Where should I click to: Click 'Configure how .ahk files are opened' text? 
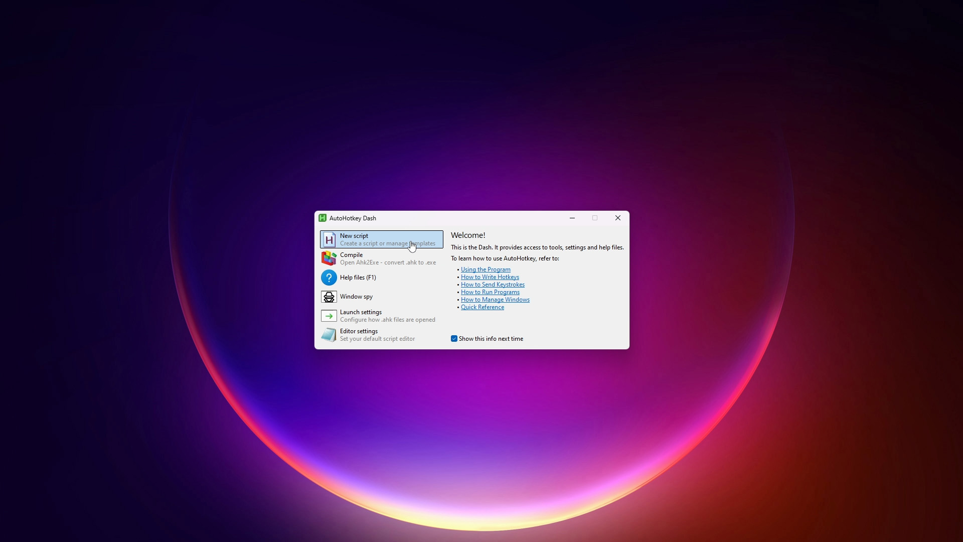388,320
